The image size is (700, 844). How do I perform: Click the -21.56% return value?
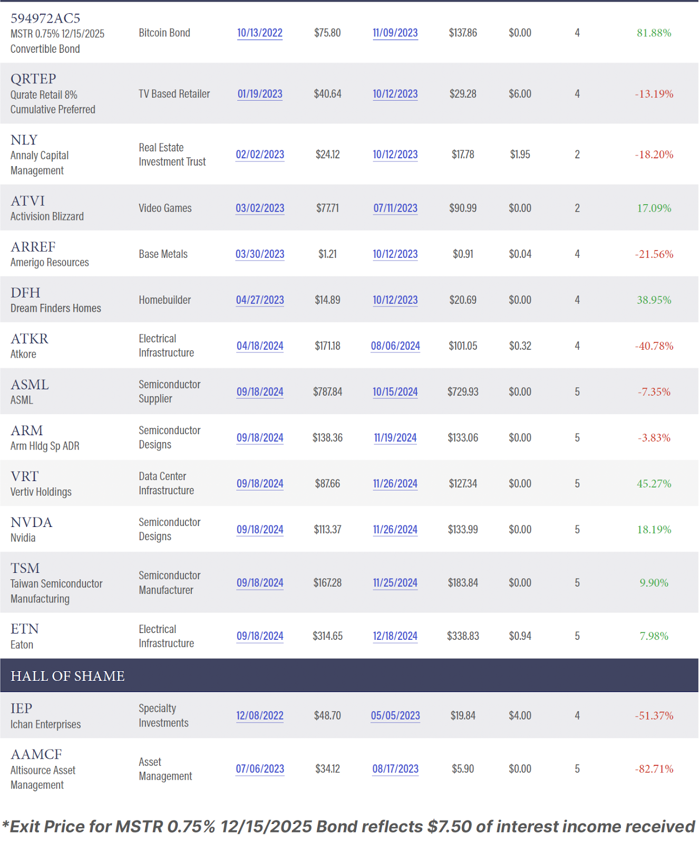point(654,254)
